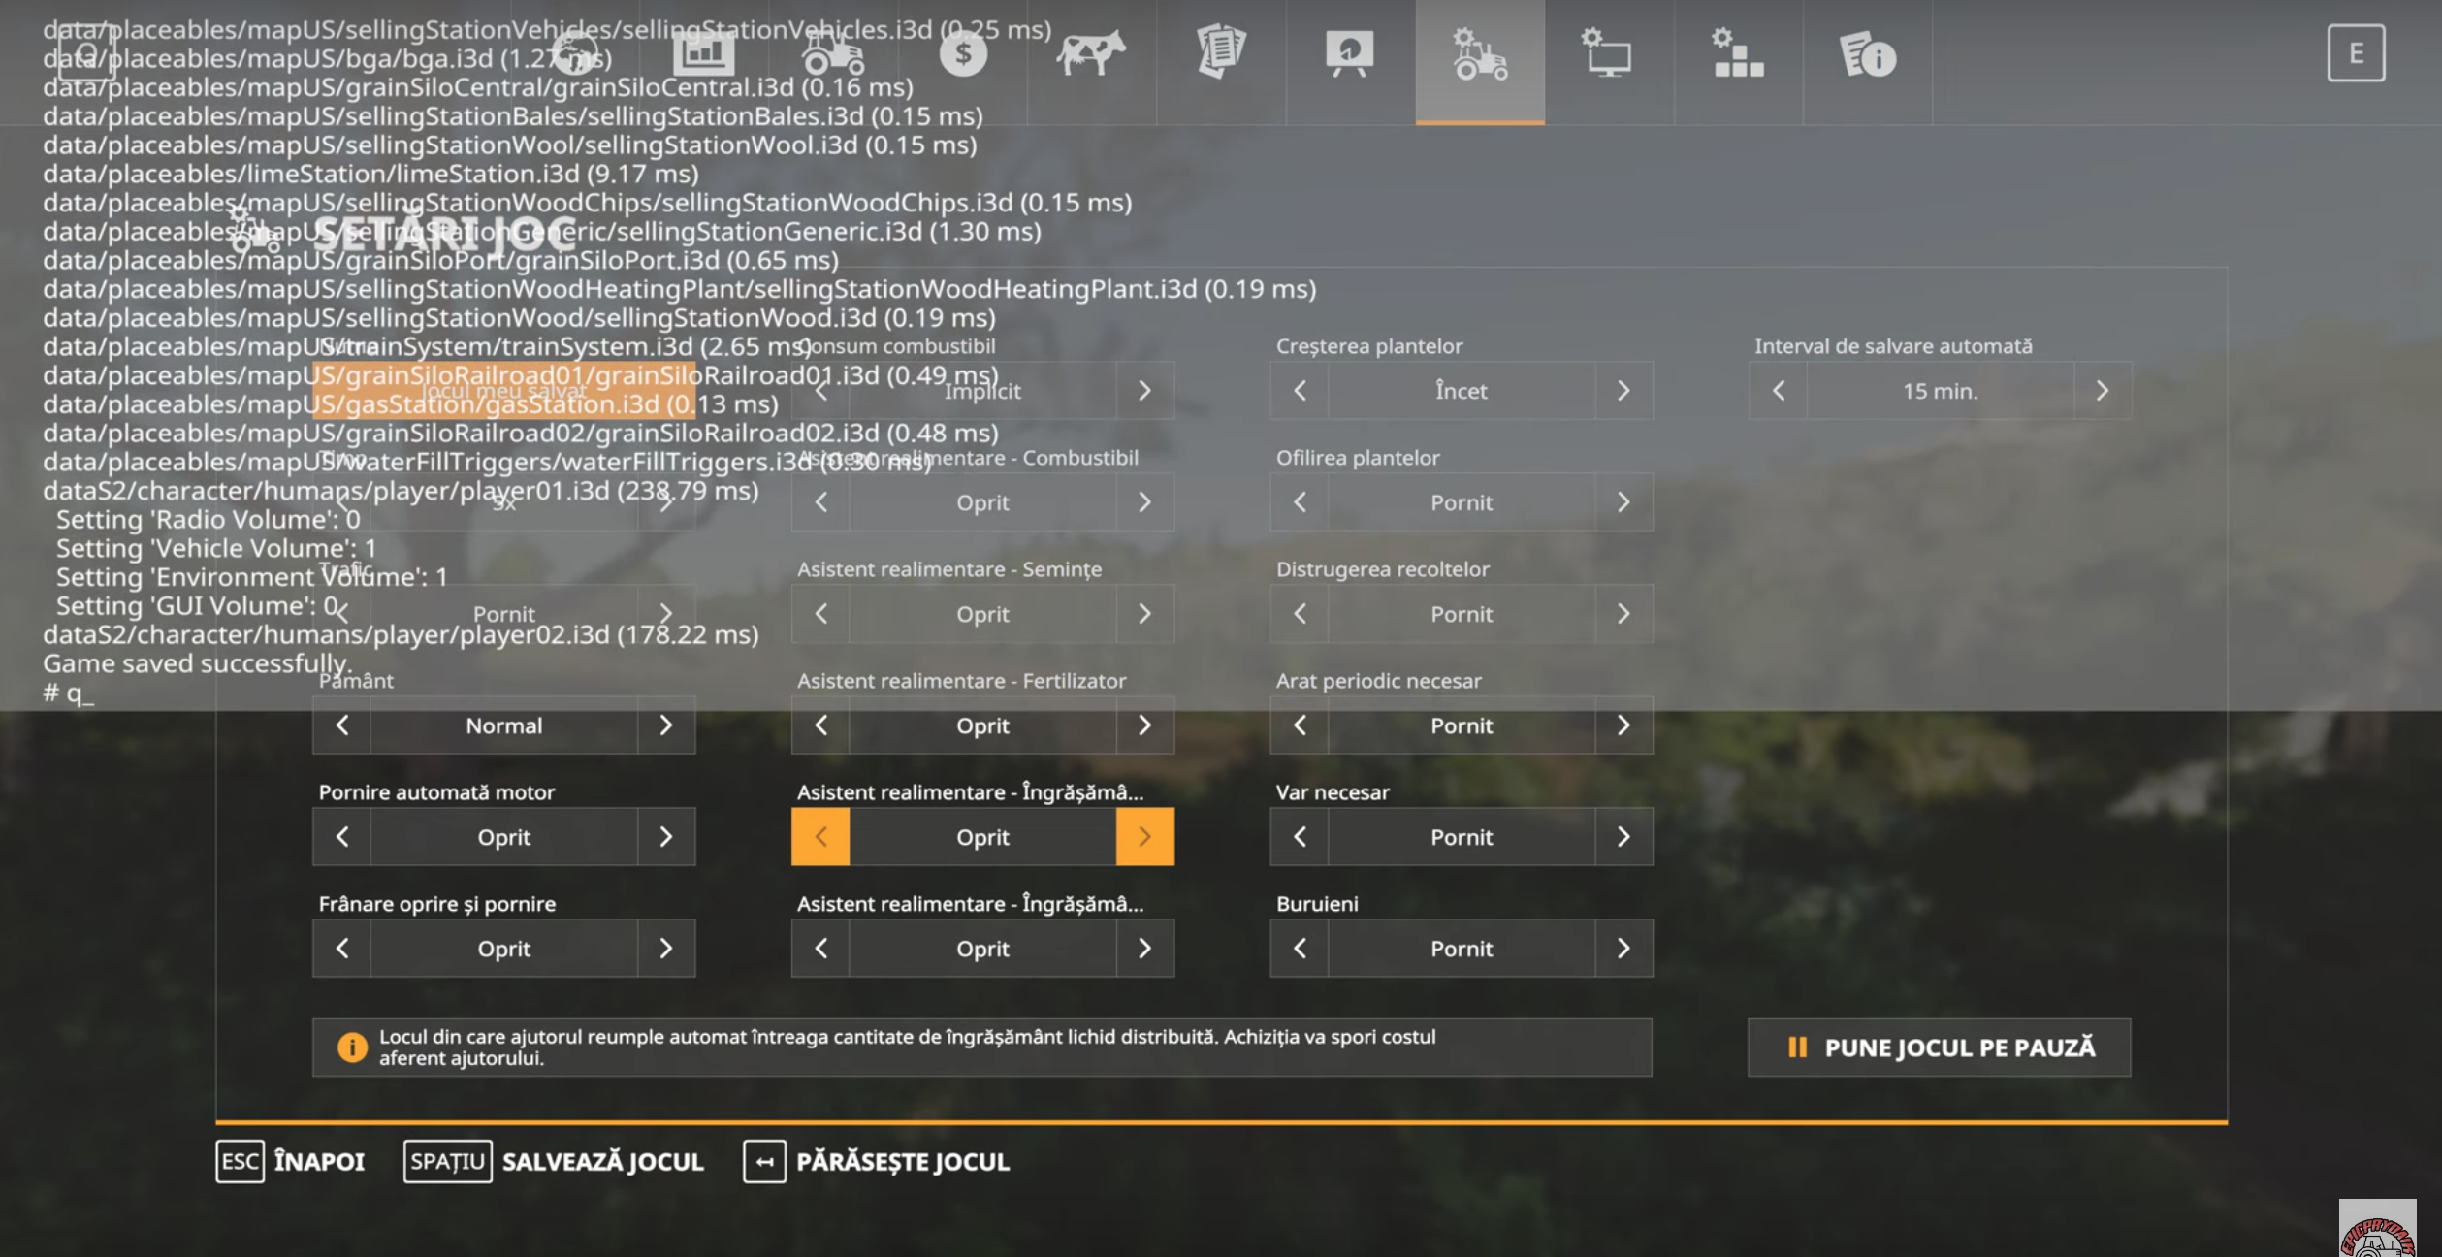Open the animals tab with cow icon

tap(1091, 53)
